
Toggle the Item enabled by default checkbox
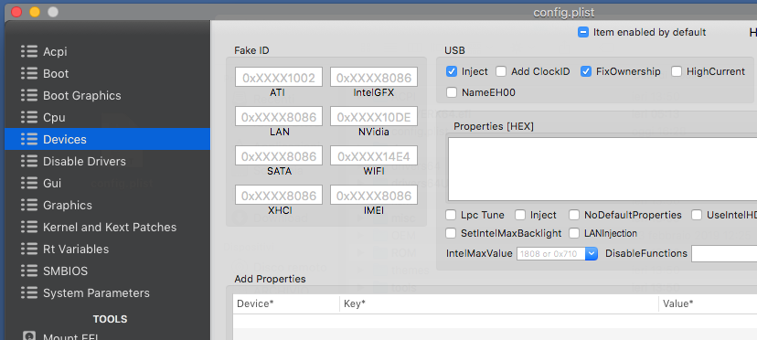(583, 32)
